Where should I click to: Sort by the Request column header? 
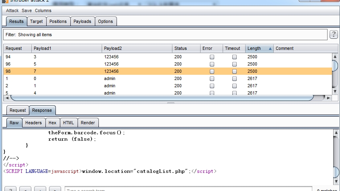pos(18,48)
